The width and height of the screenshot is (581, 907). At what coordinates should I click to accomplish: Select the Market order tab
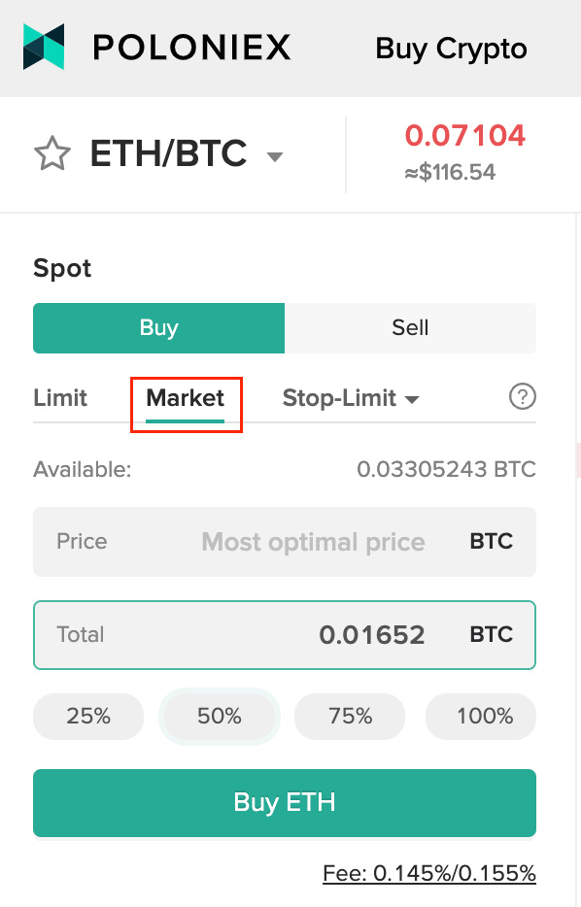coord(186,398)
